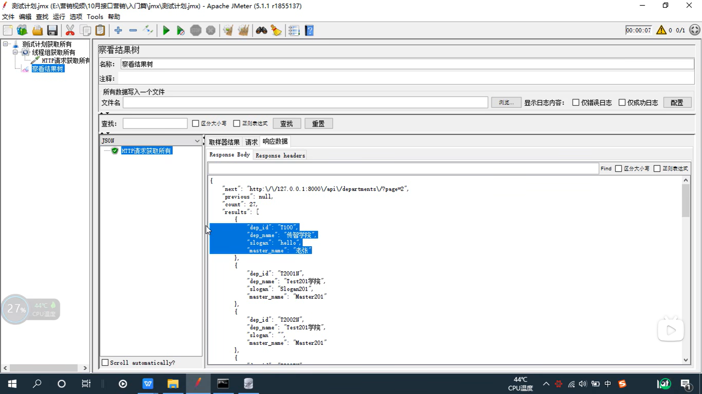
Task: Open the 运行 menu
Action: click(59, 17)
